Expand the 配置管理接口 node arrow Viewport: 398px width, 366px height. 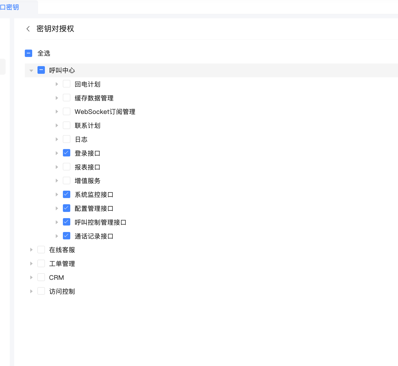[57, 208]
